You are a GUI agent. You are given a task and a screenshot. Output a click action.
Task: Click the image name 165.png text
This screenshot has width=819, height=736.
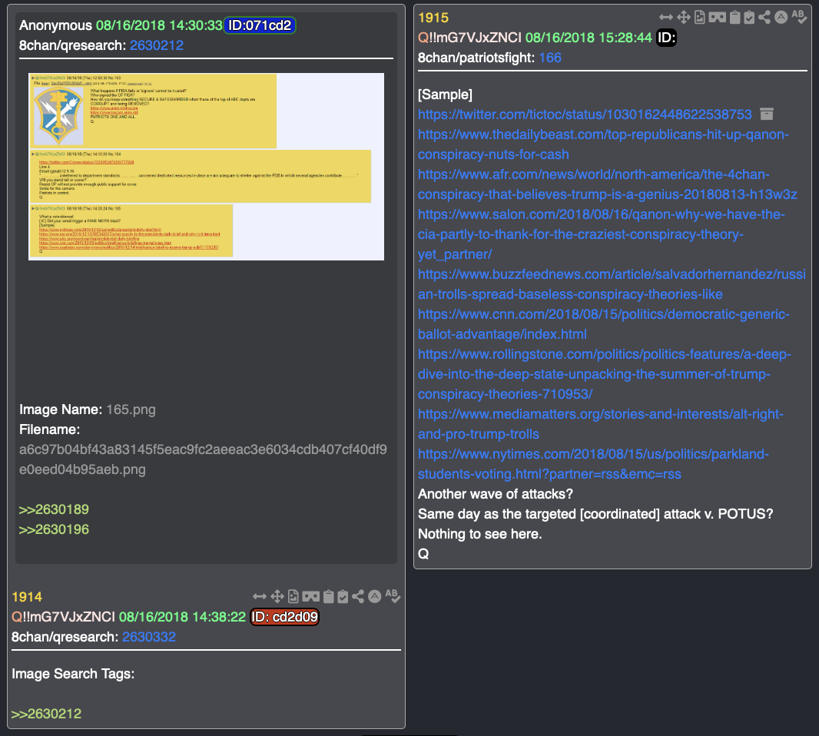131,409
